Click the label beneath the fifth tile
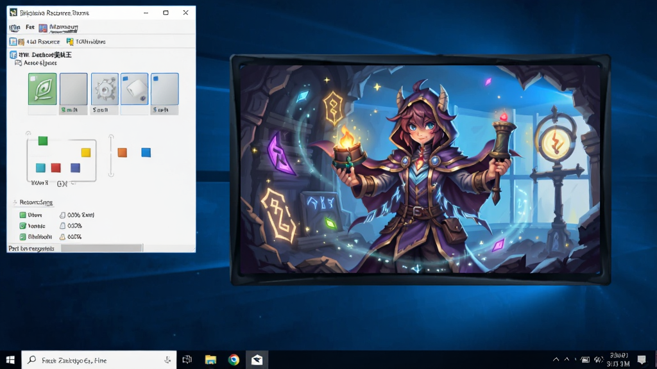The height and width of the screenshot is (369, 657). tap(160, 110)
